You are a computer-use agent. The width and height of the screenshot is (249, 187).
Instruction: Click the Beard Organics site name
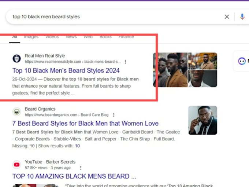[x=40, y=109]
